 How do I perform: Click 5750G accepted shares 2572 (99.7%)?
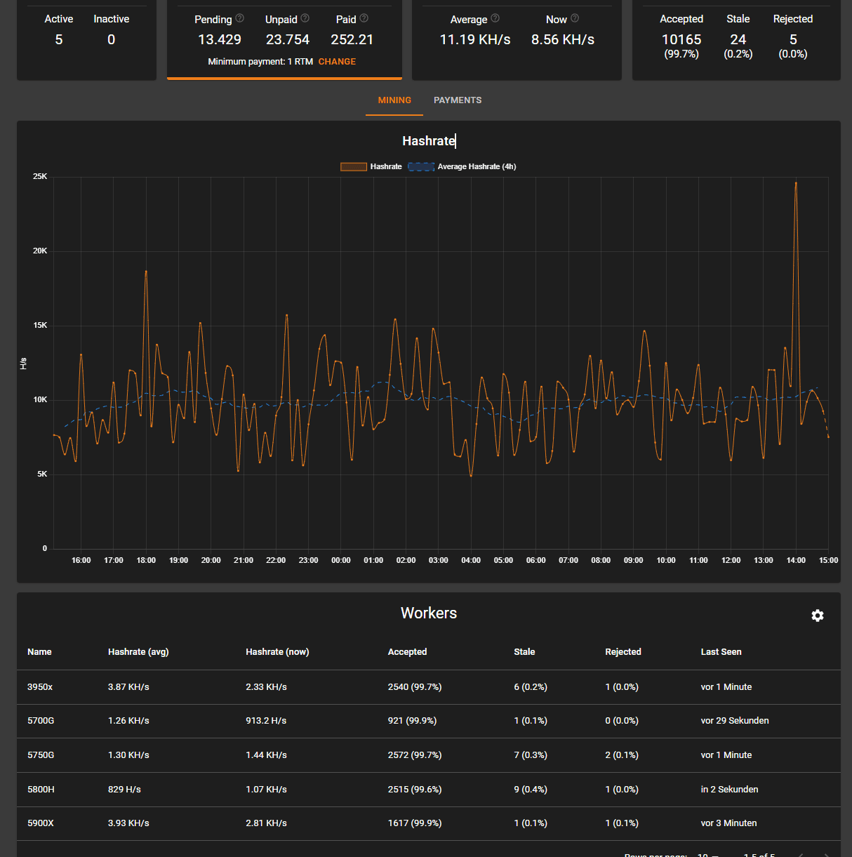pyautogui.click(x=415, y=755)
